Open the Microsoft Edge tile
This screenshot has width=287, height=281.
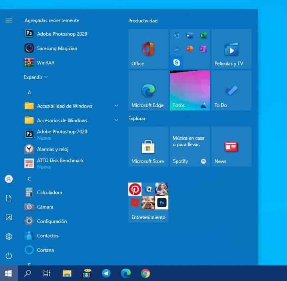tap(148, 90)
